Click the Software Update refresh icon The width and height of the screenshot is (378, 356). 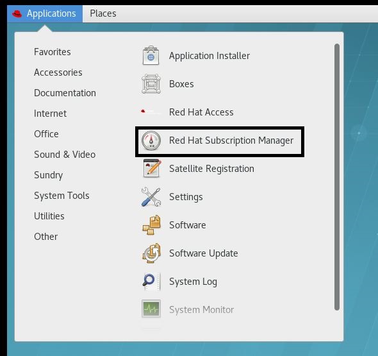151,253
